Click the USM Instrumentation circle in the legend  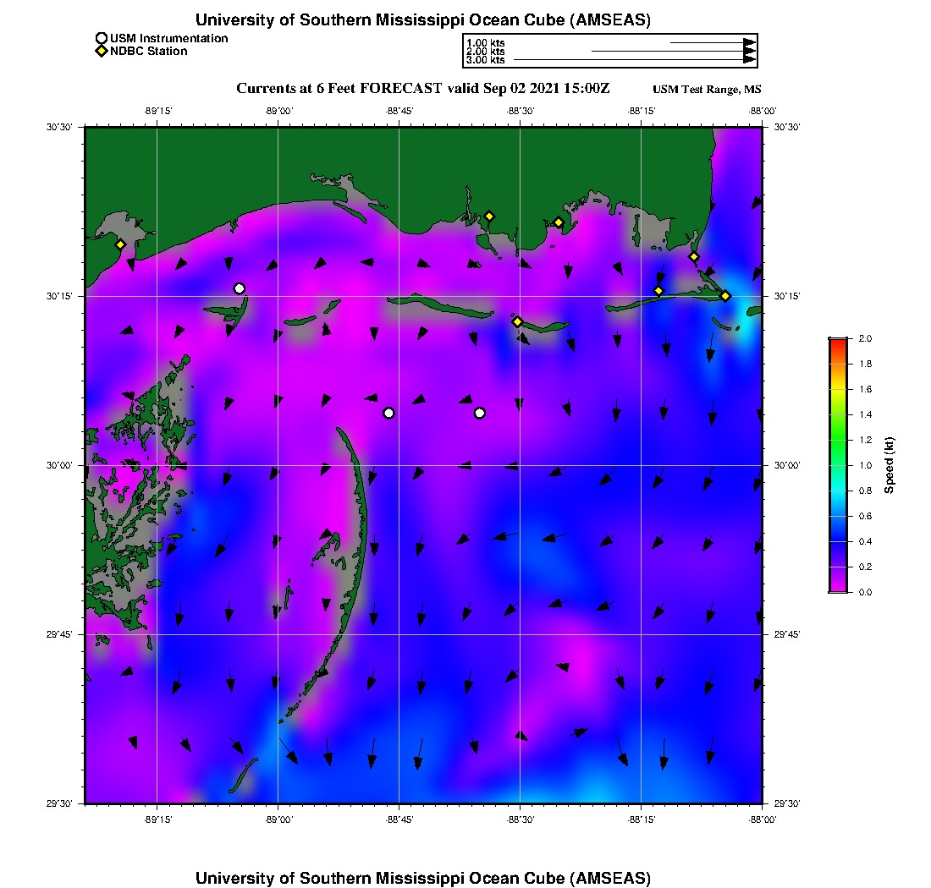click(x=102, y=38)
